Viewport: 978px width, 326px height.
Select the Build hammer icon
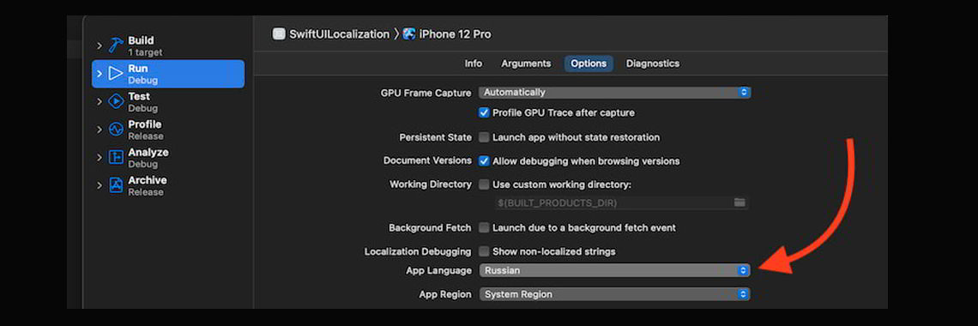116,45
